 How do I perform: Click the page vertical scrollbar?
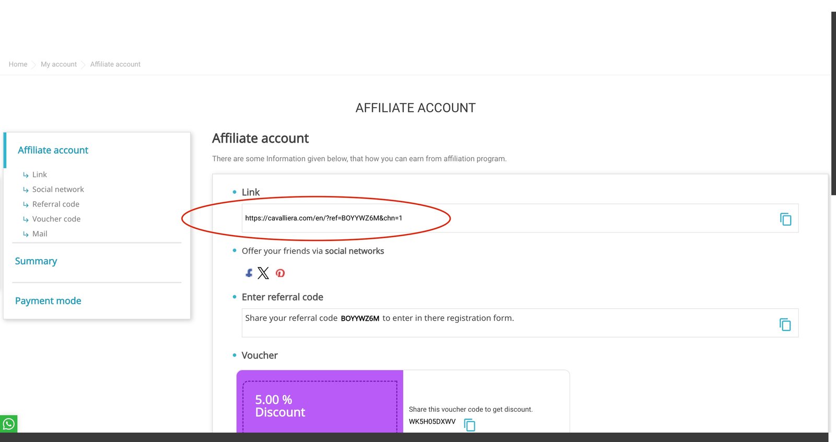833,104
